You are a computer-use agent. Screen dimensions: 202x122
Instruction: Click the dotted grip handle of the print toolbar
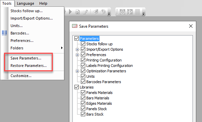117,12
